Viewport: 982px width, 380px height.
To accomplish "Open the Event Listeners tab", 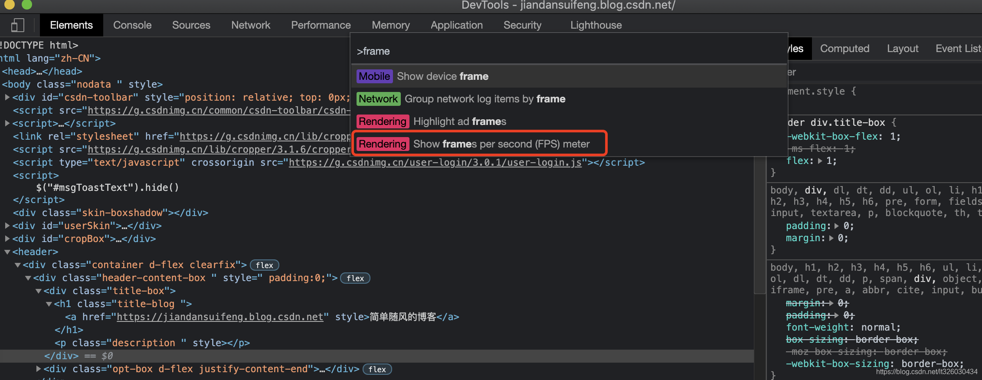I will tap(958, 49).
